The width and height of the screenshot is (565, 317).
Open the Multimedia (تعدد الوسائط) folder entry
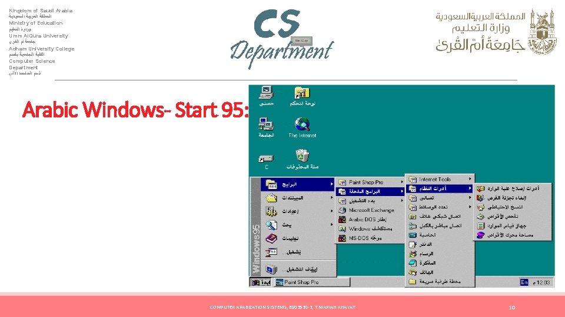[440, 207]
